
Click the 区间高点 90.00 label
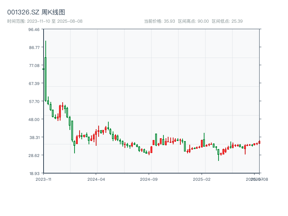pyautogui.click(x=193, y=21)
